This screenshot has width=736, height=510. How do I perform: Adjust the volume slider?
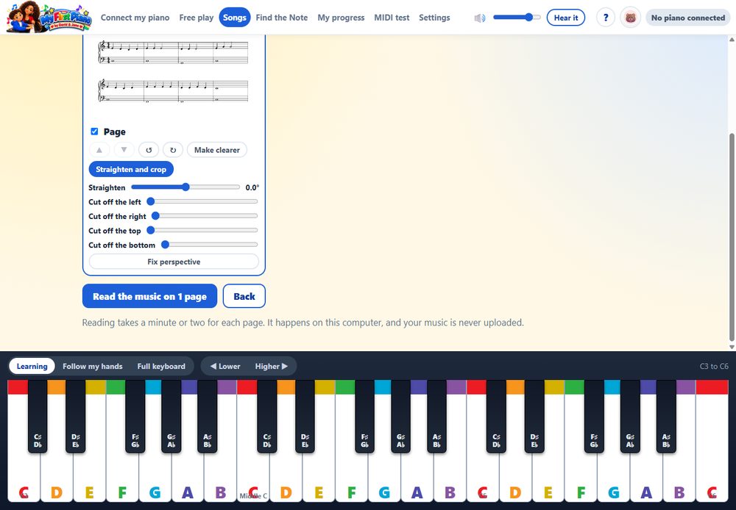click(x=517, y=18)
